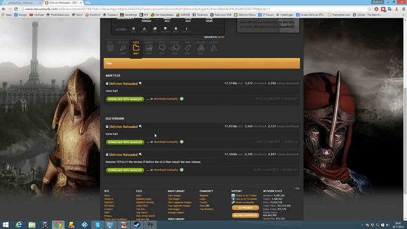Download the 17,306kb old version with manager

(125, 170)
